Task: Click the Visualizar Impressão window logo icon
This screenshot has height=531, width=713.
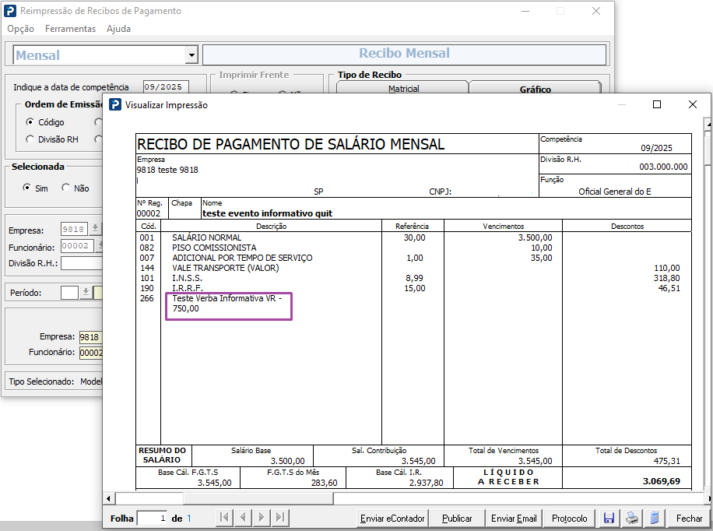Action: click(x=115, y=104)
